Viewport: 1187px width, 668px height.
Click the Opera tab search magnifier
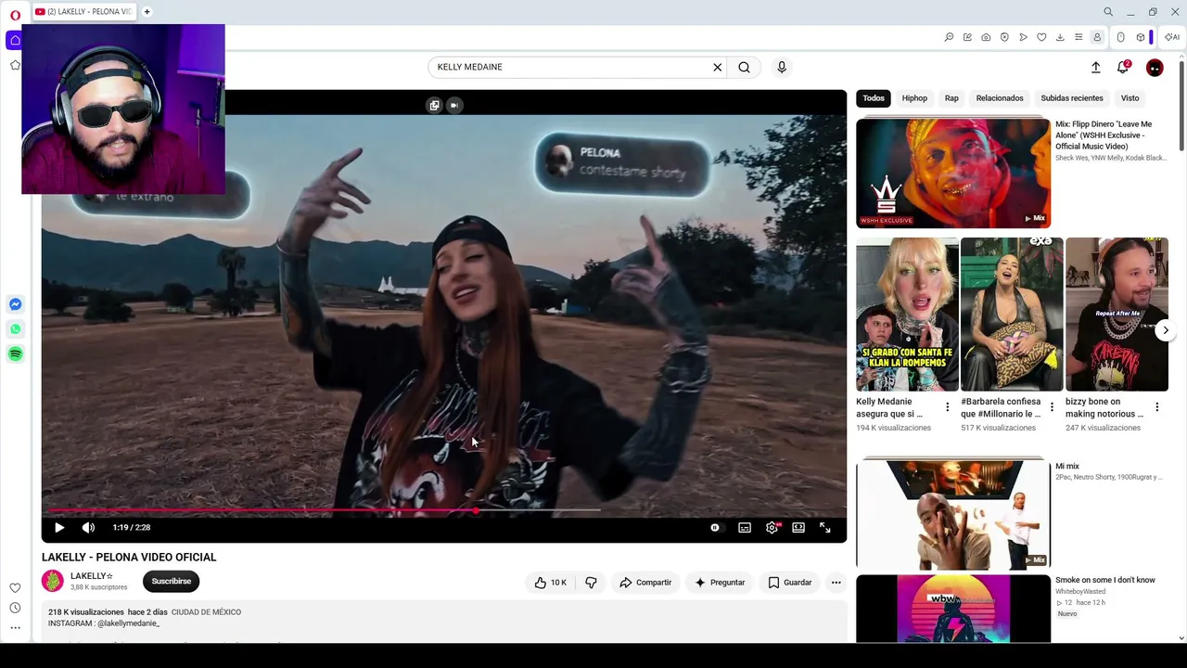tap(1108, 12)
